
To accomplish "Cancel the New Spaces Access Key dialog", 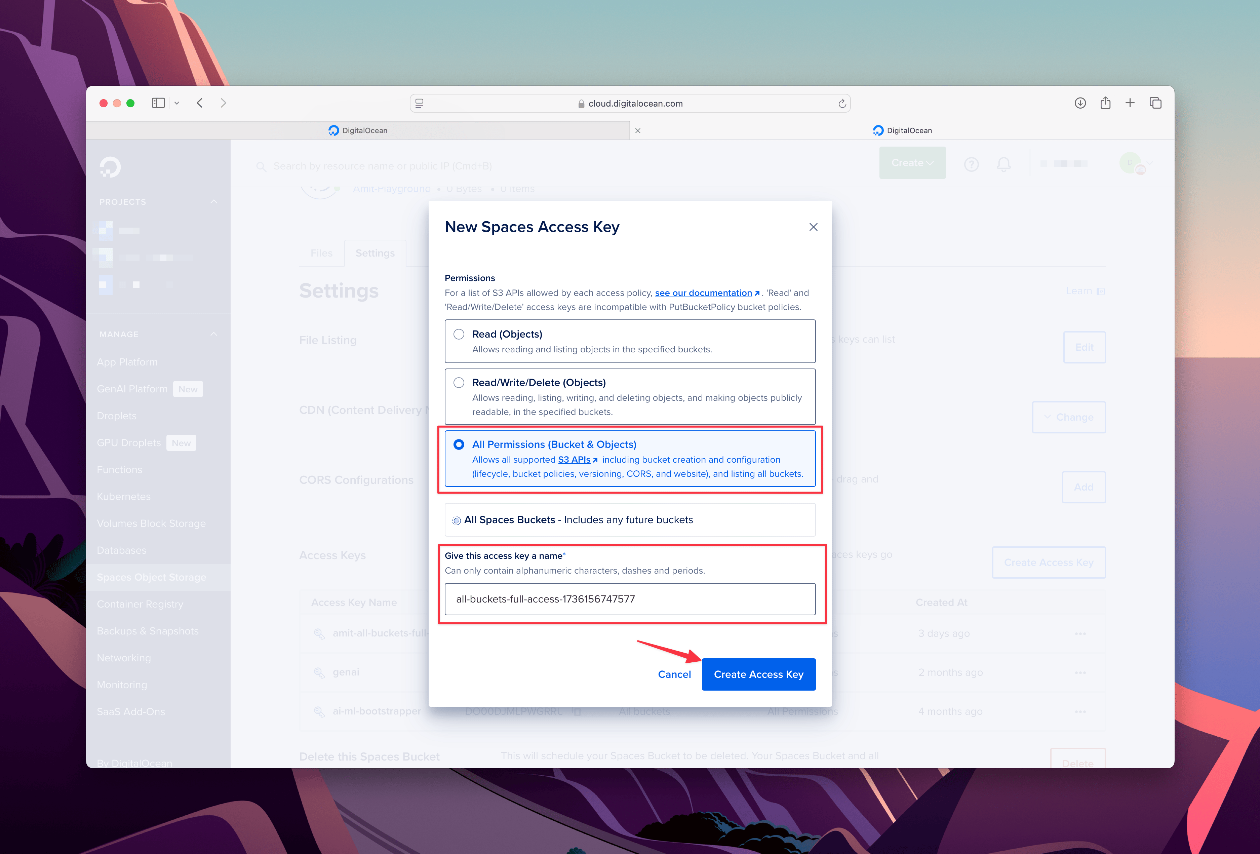I will 674,674.
